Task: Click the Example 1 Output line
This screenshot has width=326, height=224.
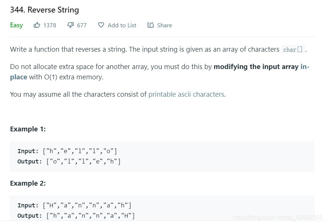Action: (69, 161)
